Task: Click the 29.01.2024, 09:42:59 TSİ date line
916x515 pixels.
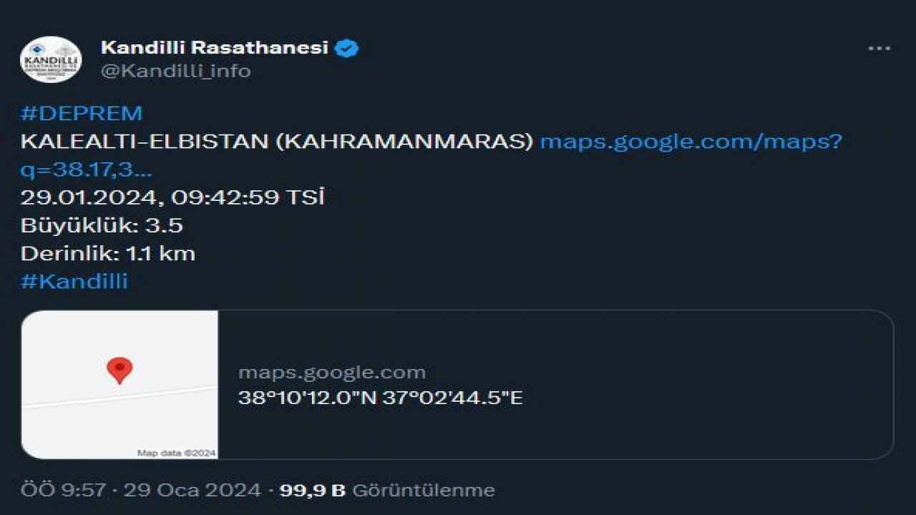Action: pyautogui.click(x=172, y=197)
